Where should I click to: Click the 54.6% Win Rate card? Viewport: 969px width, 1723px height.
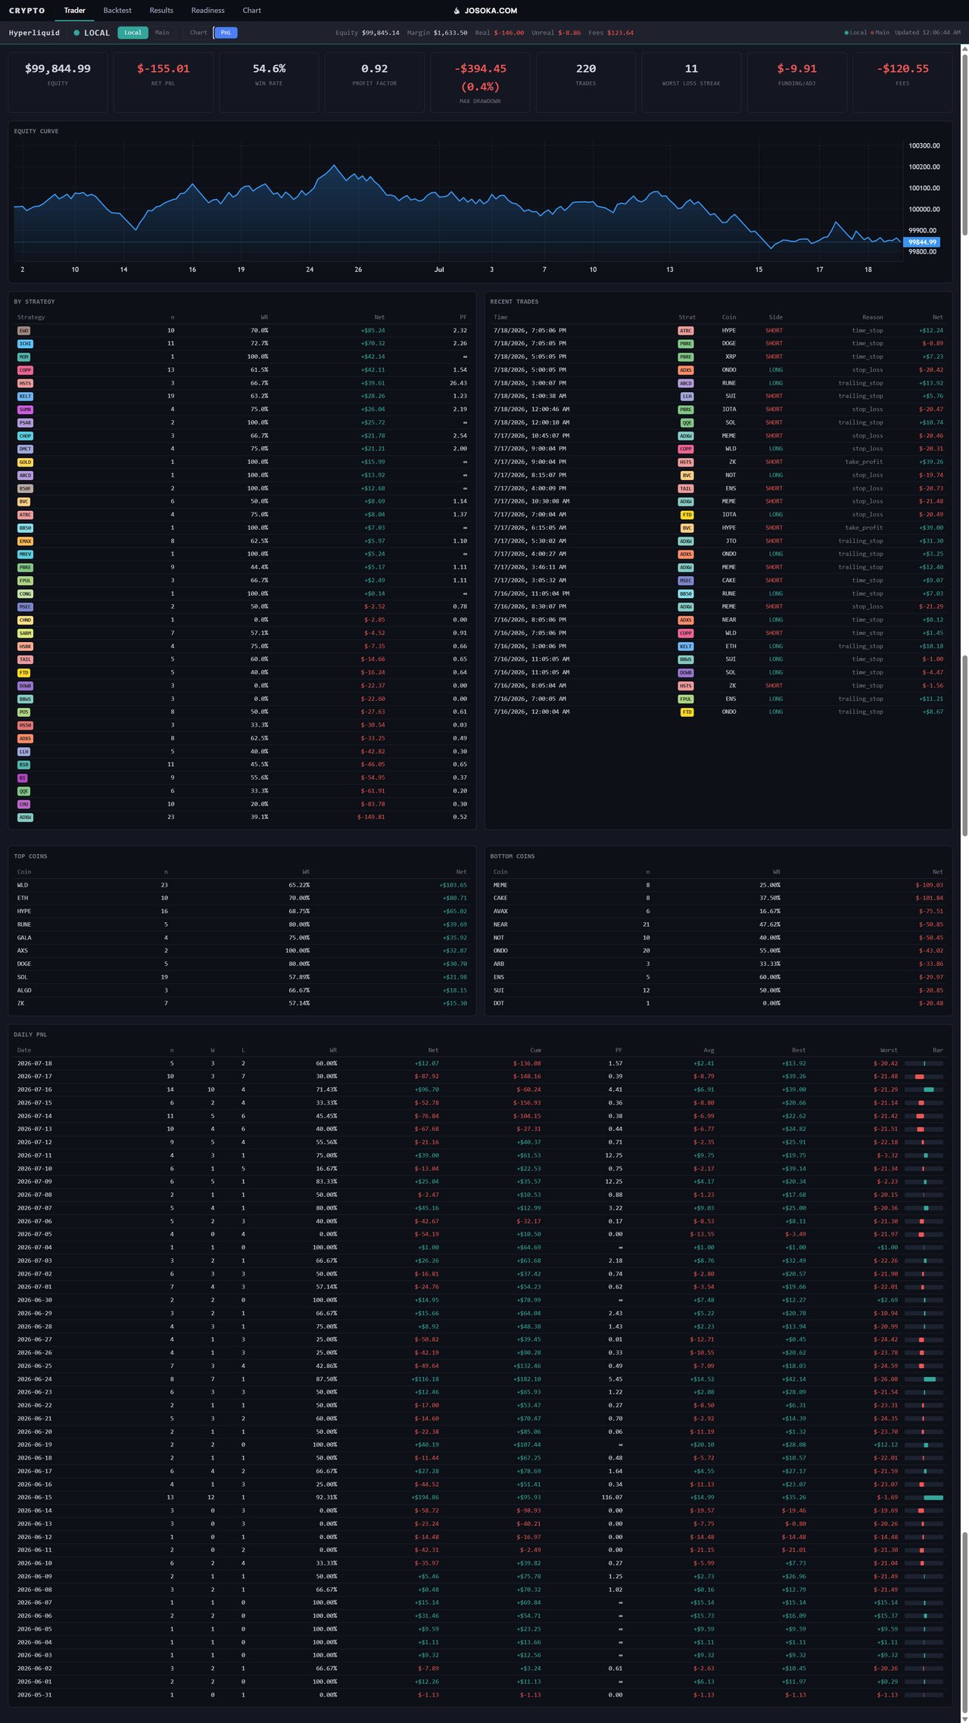pyautogui.click(x=269, y=83)
